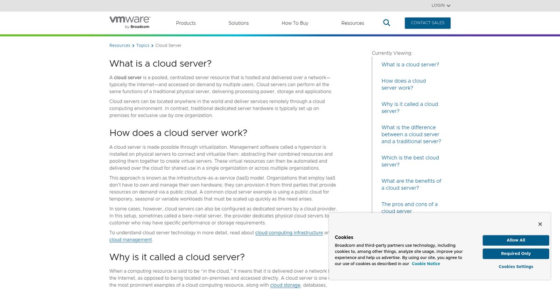Open the cloud storage link
560x289 pixels.
(x=285, y=285)
